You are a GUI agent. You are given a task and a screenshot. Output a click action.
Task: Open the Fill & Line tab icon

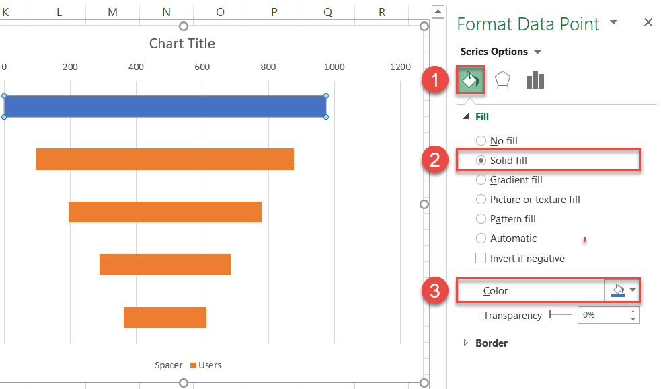[x=471, y=81]
